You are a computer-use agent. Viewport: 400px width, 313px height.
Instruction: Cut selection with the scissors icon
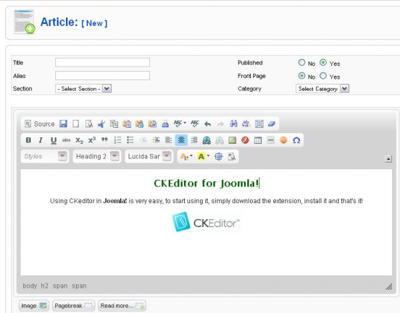point(101,124)
